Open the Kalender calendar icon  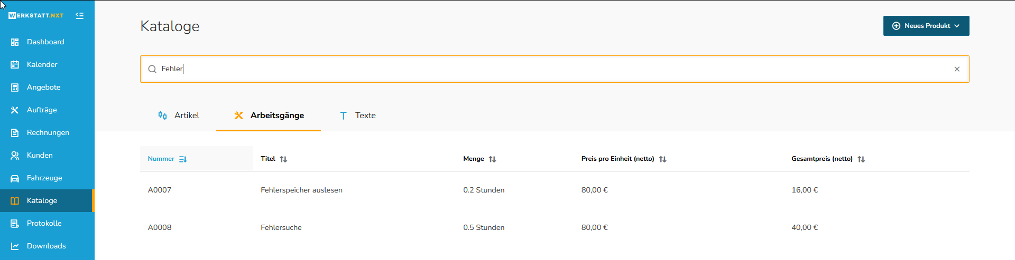(x=15, y=65)
